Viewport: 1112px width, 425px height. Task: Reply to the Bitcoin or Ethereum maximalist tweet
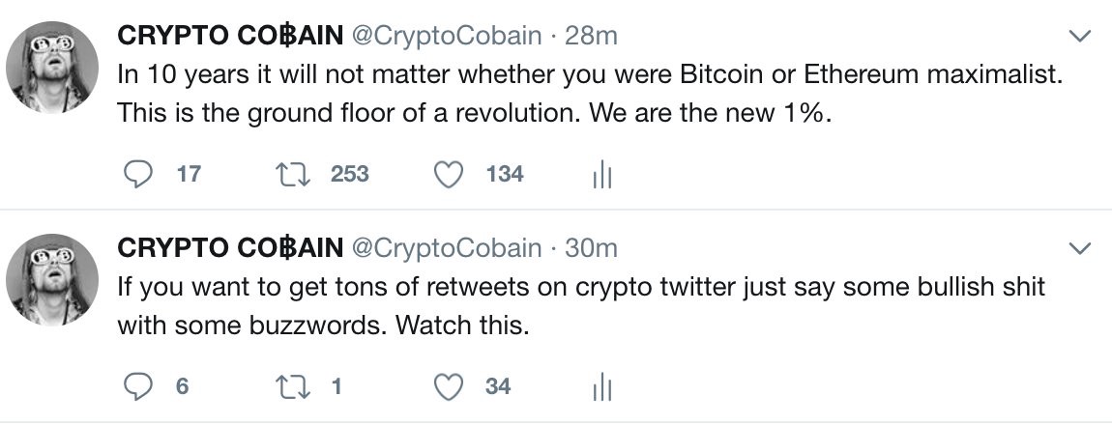tap(141, 174)
